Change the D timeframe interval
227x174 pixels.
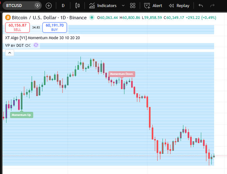(x=63, y=6)
